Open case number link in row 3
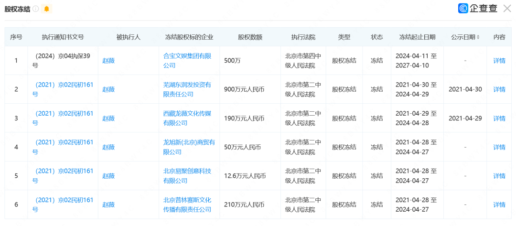 63,118
